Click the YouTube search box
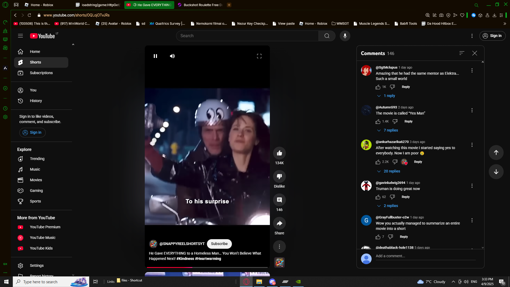 (x=247, y=36)
